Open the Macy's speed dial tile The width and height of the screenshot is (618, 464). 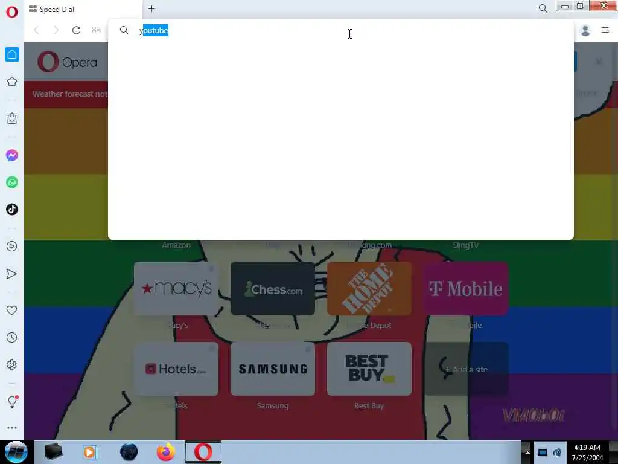coord(176,288)
